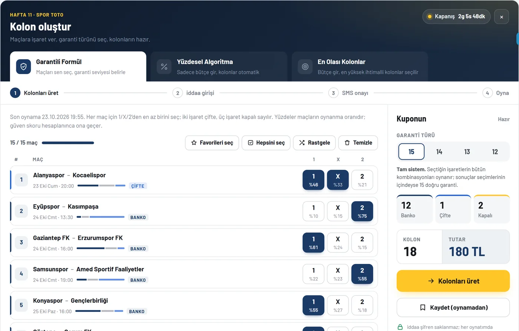Select guarantee type 12
519x331 pixels.
[x=495, y=152]
